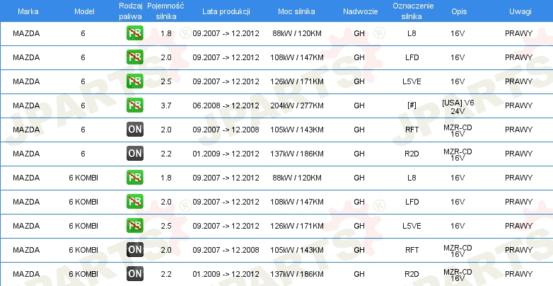Screen dimensions: 553x286
Task: Click the ON diesel icon for 6 KOMBI 2.2 R2D
Action: tap(135, 274)
